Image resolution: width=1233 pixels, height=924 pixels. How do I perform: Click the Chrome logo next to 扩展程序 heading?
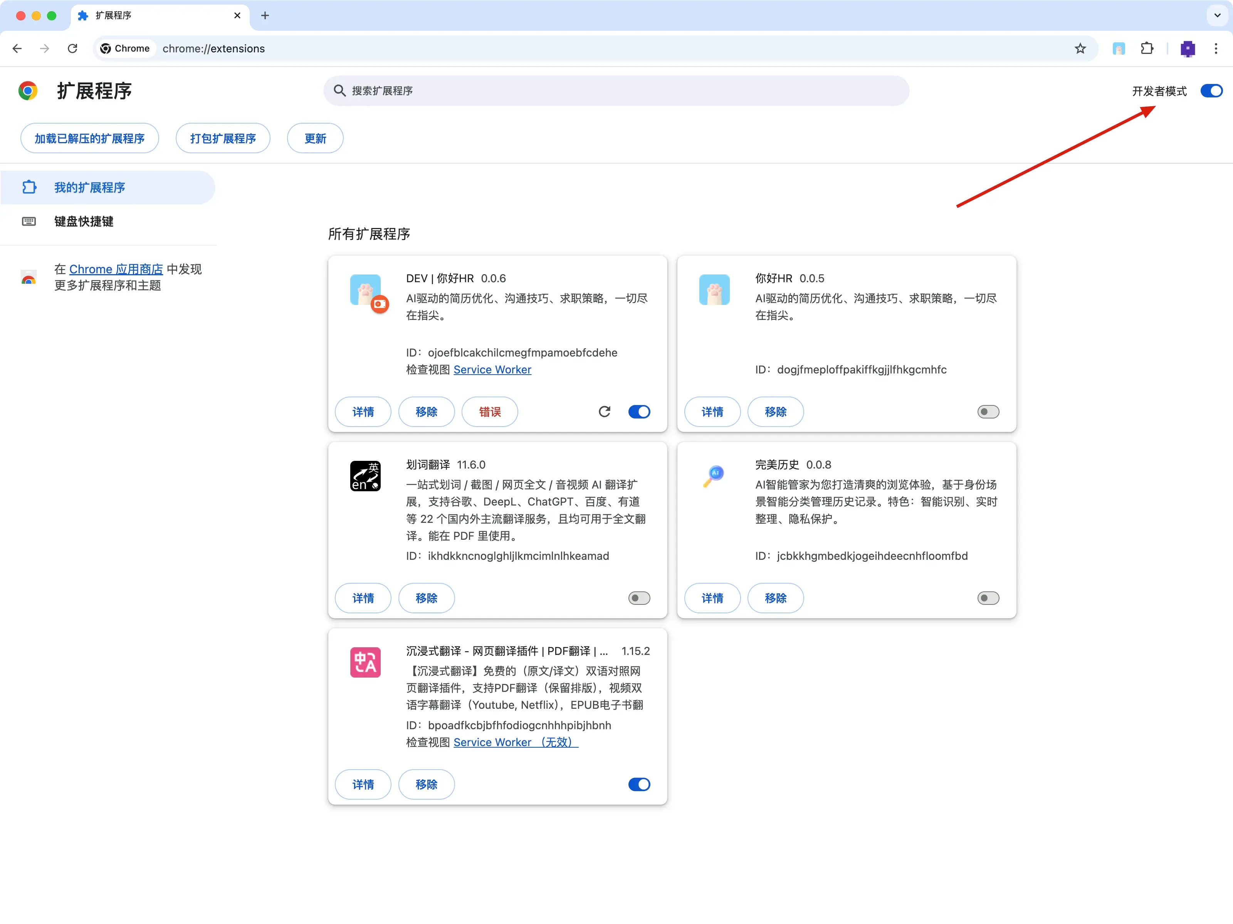(x=27, y=90)
